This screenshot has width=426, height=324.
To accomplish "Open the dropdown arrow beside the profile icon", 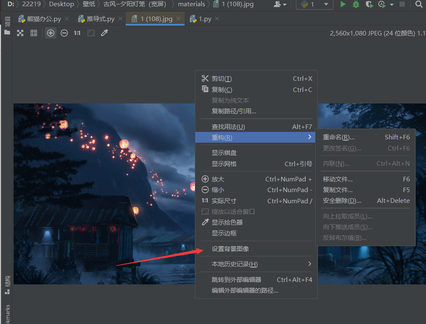I will 391,5.
